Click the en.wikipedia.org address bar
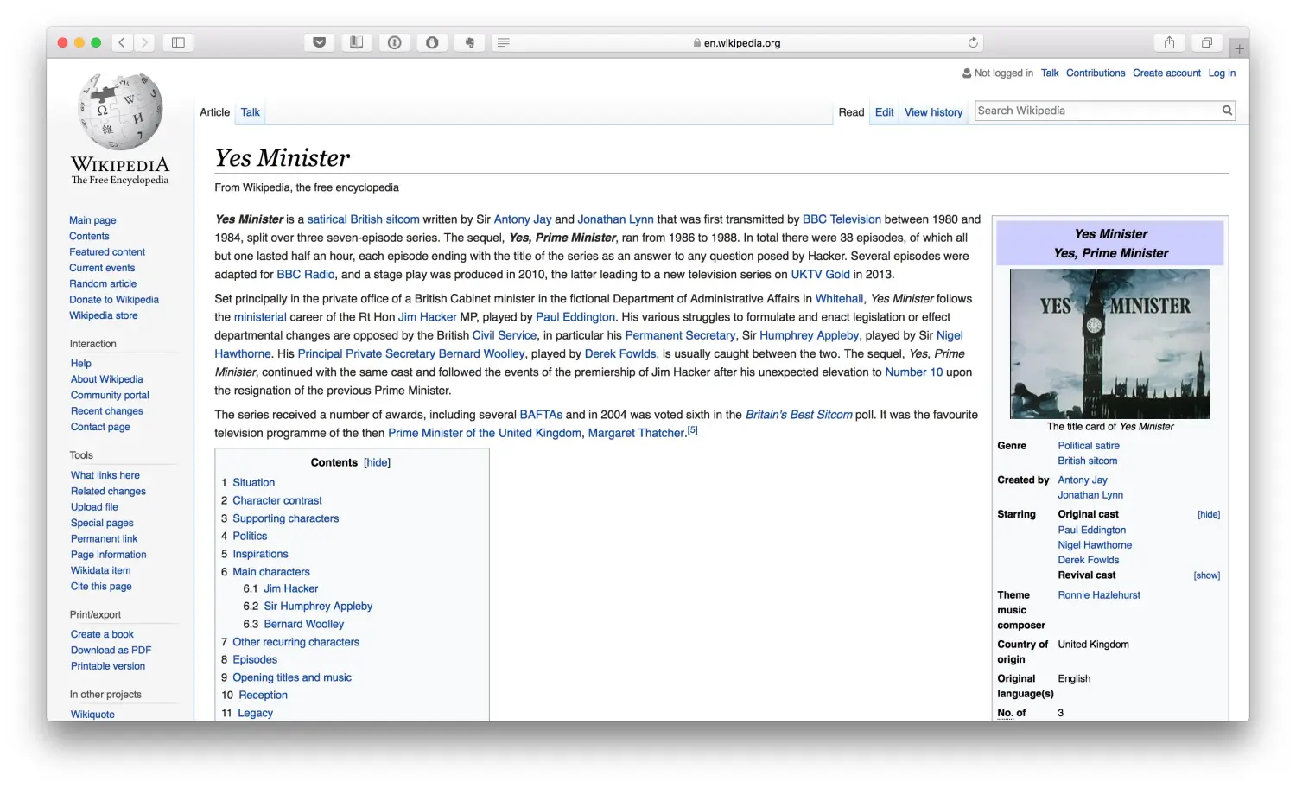Image resolution: width=1296 pixels, height=788 pixels. tap(737, 42)
